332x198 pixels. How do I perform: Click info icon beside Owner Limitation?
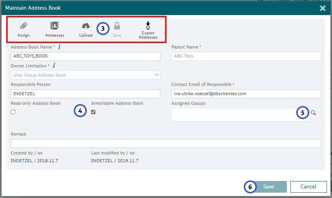coord(54,65)
